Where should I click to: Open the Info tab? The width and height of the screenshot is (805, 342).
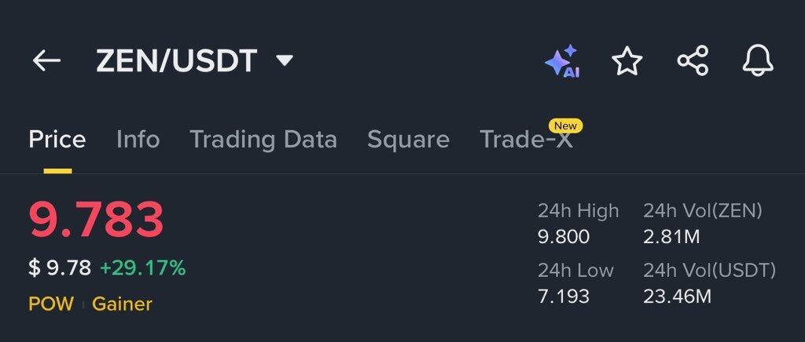[138, 140]
